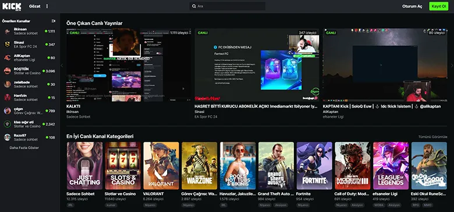Open ilkinsan channel avatar
454x212 pixels.
point(7,31)
